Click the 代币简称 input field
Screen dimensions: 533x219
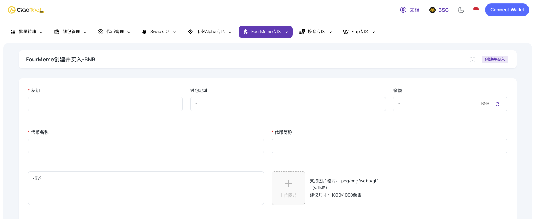(389, 146)
